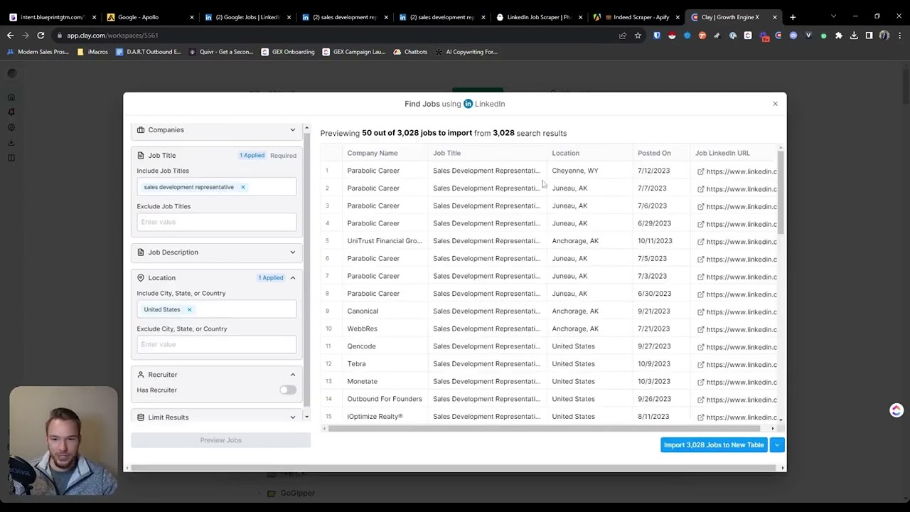Viewport: 910px width, 512px height.
Task: Open the share page icon in address bar
Action: click(623, 36)
